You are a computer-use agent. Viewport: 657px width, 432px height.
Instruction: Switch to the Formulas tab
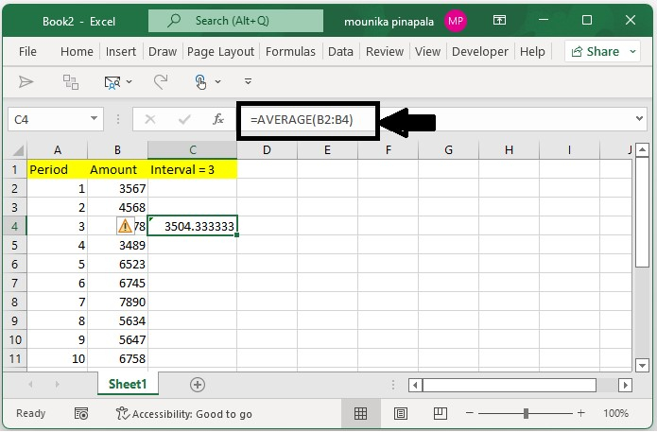pos(290,52)
